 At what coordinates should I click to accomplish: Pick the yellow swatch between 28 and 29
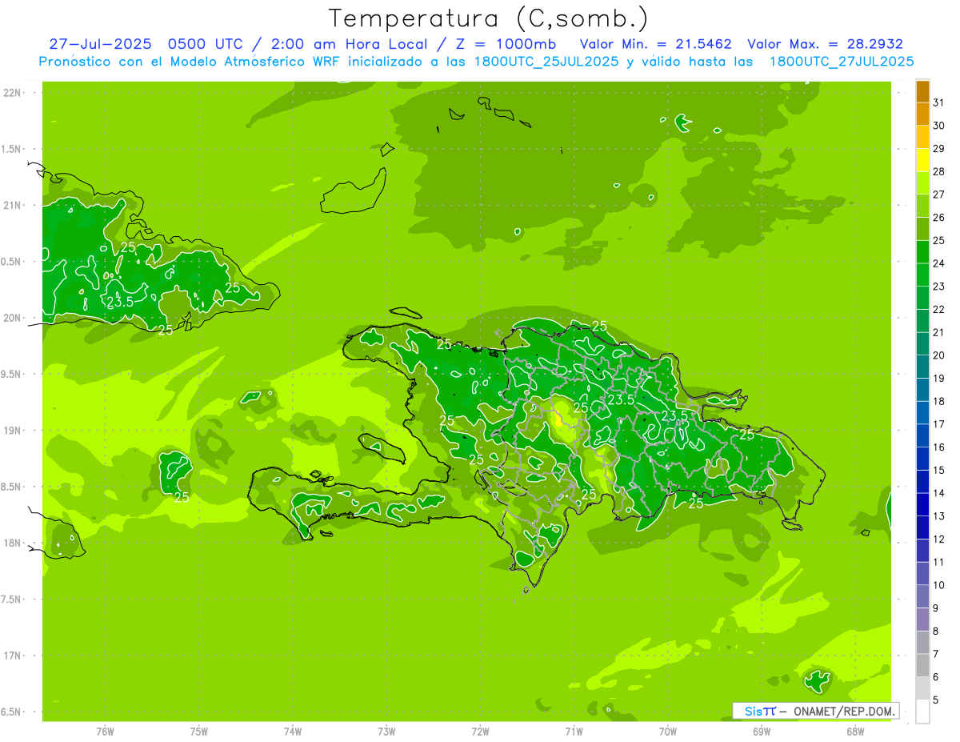(922, 160)
